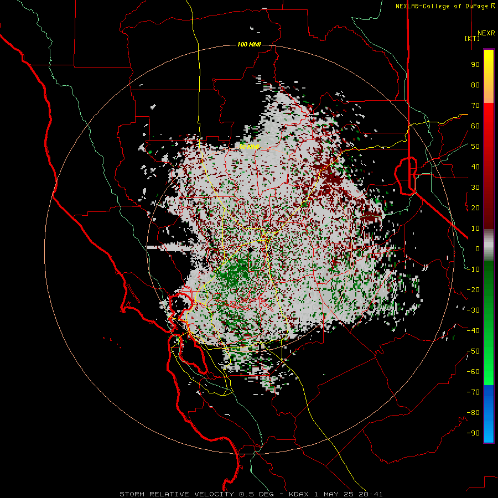Click the 70 value on the velocity scale
498x498 pixels.
(475, 106)
